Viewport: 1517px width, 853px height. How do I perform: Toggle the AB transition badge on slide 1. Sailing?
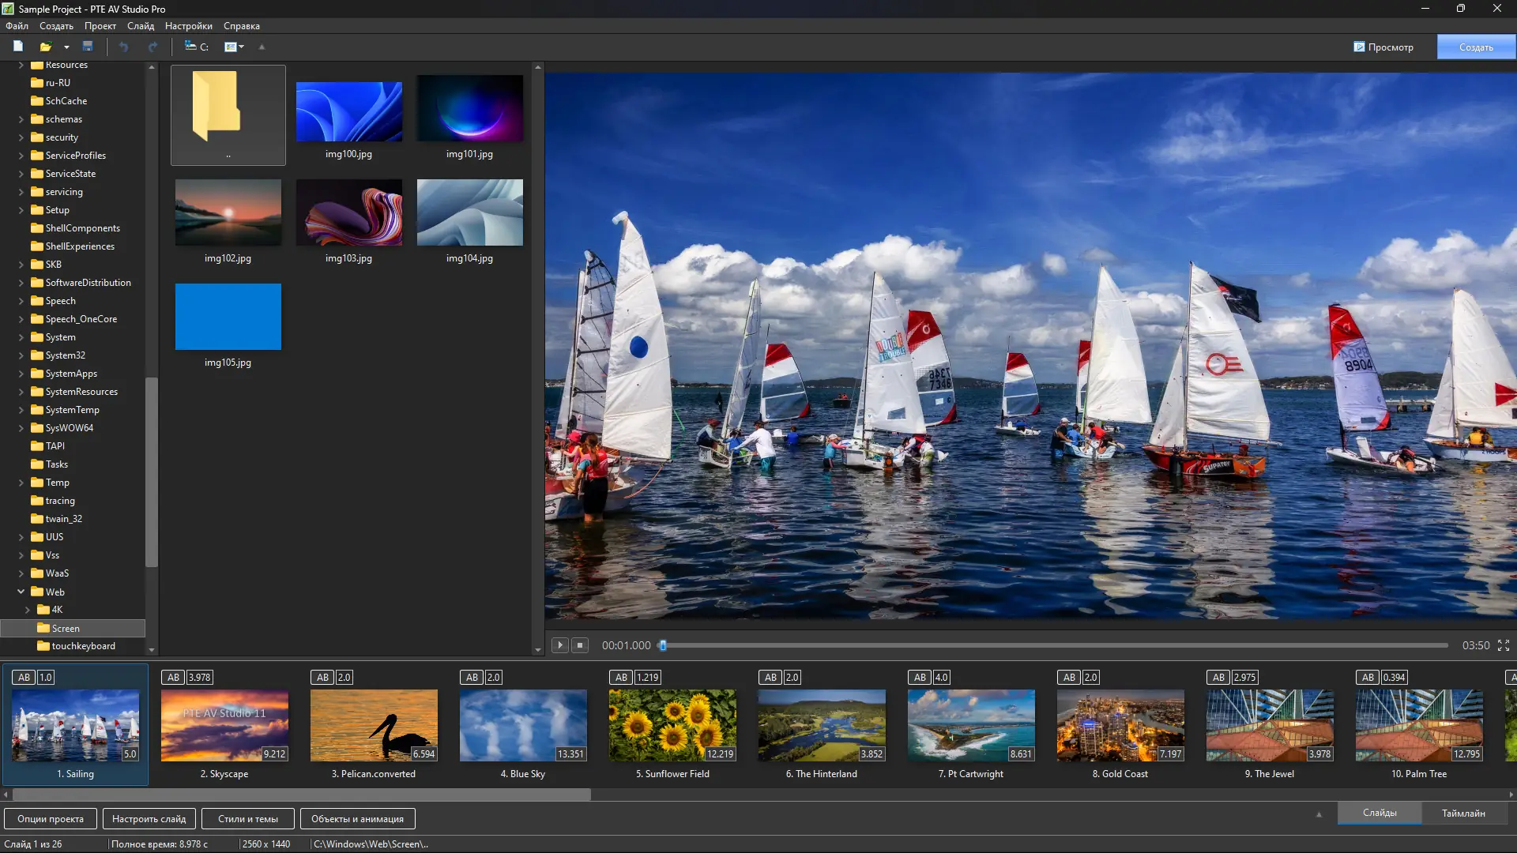tap(23, 677)
